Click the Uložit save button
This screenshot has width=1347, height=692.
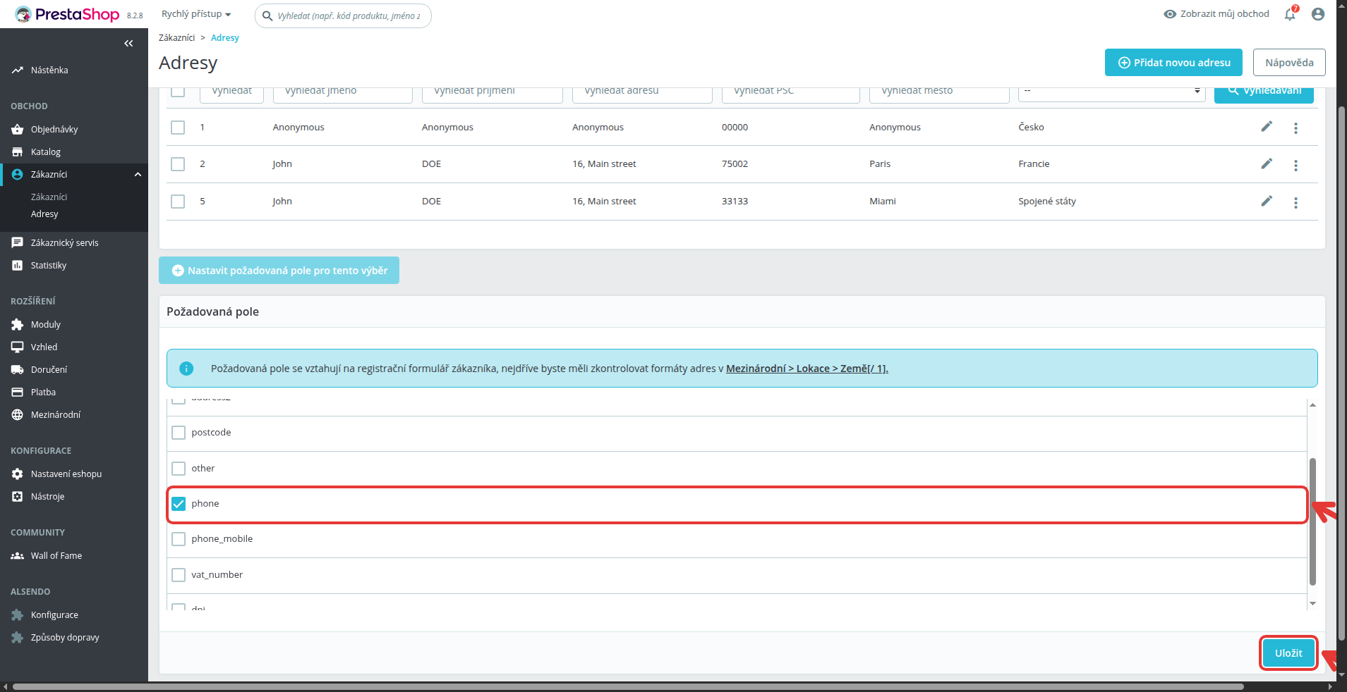pos(1288,653)
